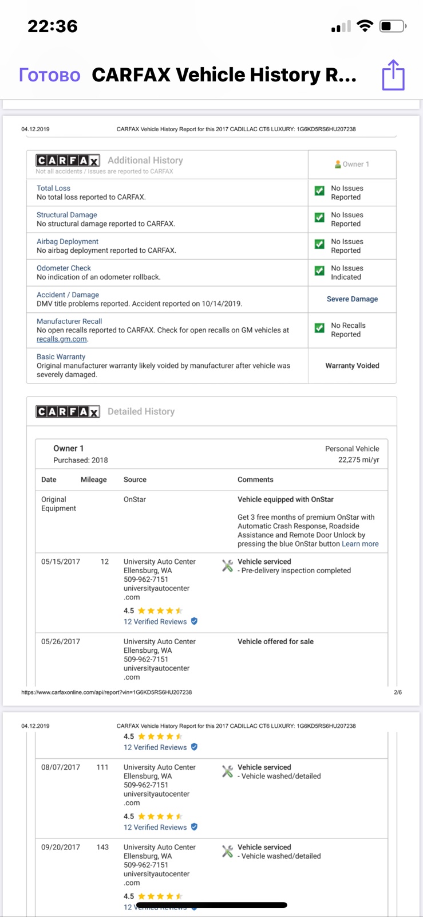
Task: Click the CARFAX logo beside Detailed History
Action: [68, 412]
